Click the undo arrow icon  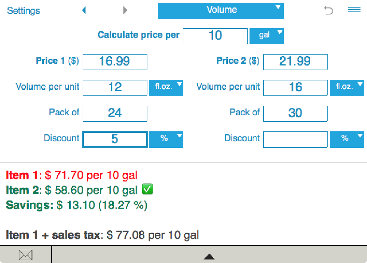328,10
